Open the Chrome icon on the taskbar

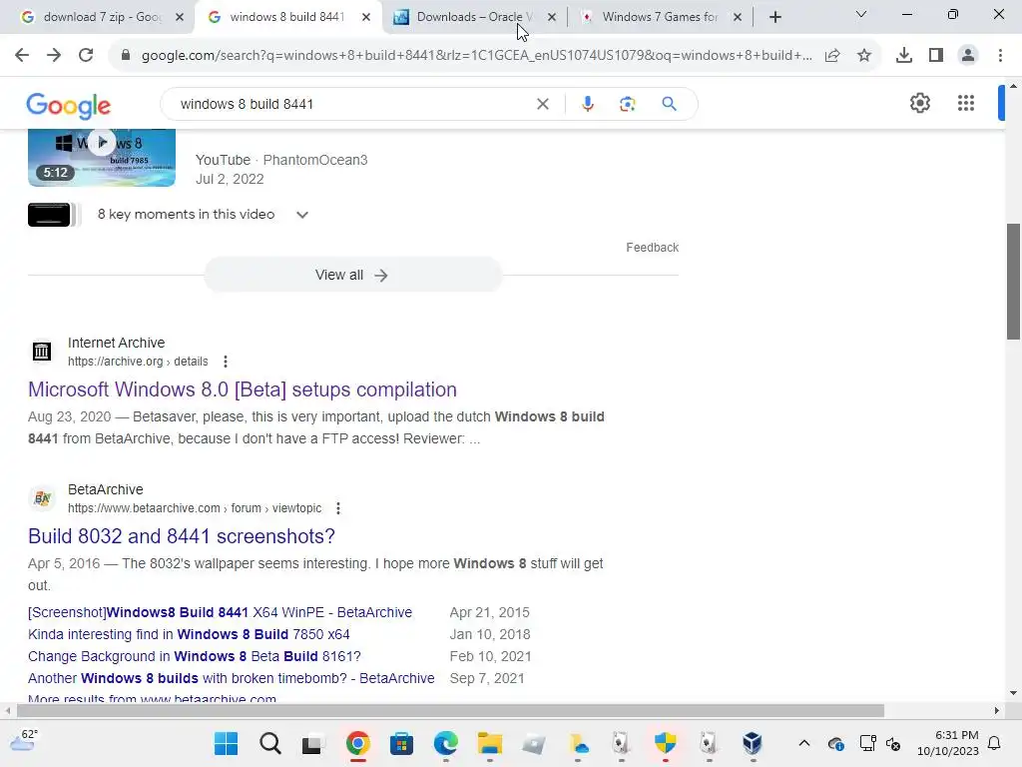coord(358,743)
